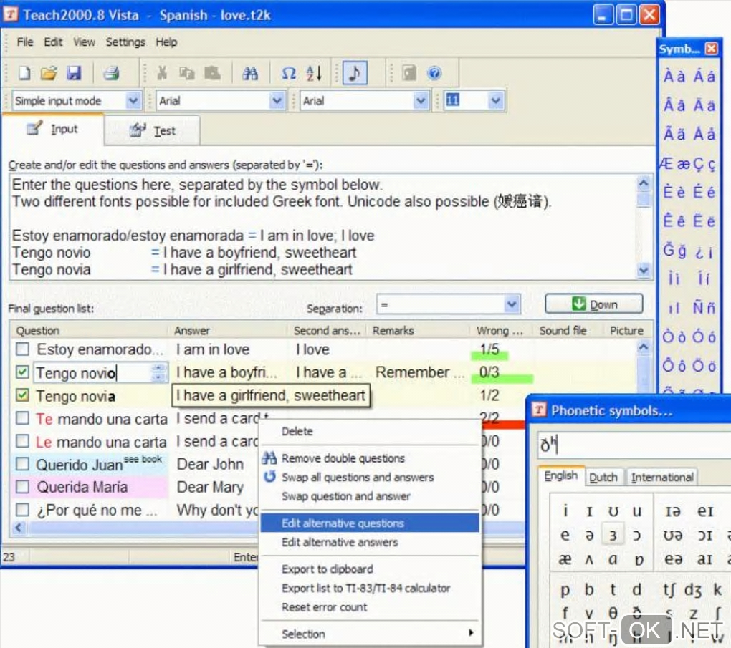Click the blue Help question icon
The image size is (731, 648).
[x=434, y=73]
